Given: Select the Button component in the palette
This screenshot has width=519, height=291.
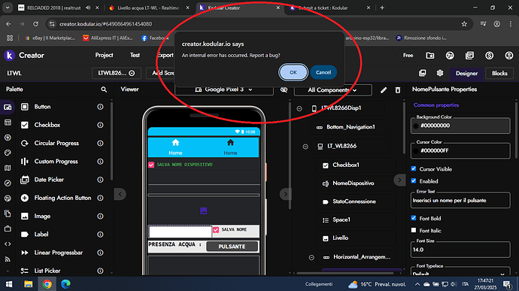Looking at the screenshot, I should (x=42, y=107).
